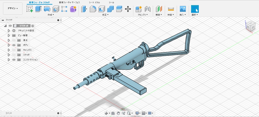Activate the Pan hand tool

pyautogui.click(x=118, y=113)
